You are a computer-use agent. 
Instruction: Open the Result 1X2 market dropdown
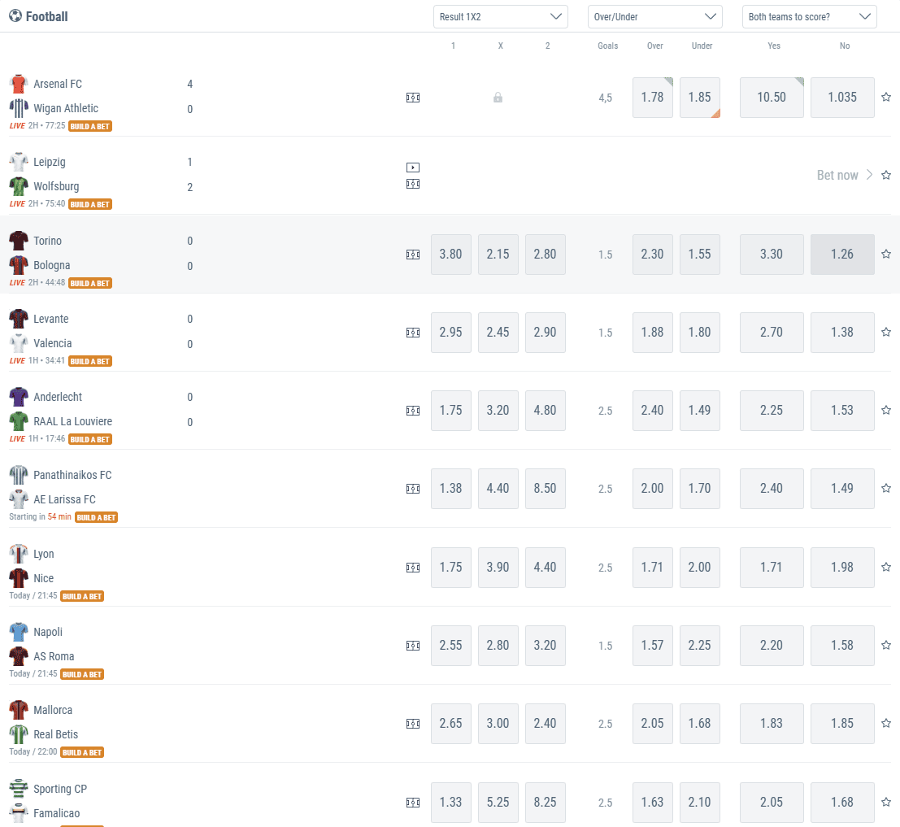point(501,16)
